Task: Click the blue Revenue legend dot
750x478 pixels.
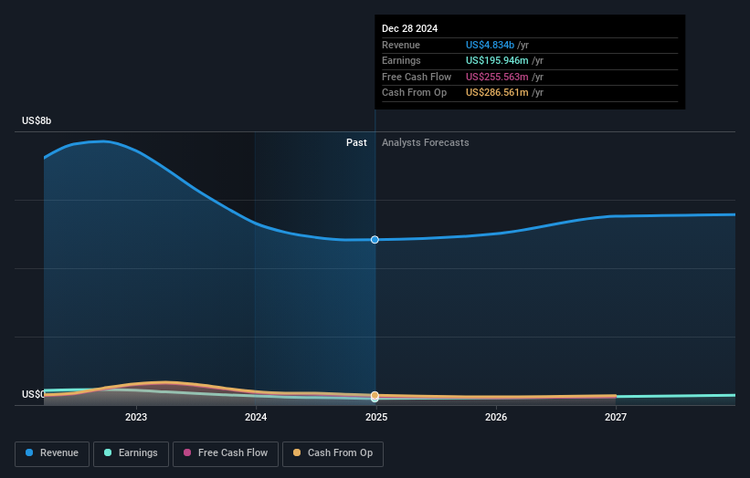Action: pyautogui.click(x=29, y=452)
